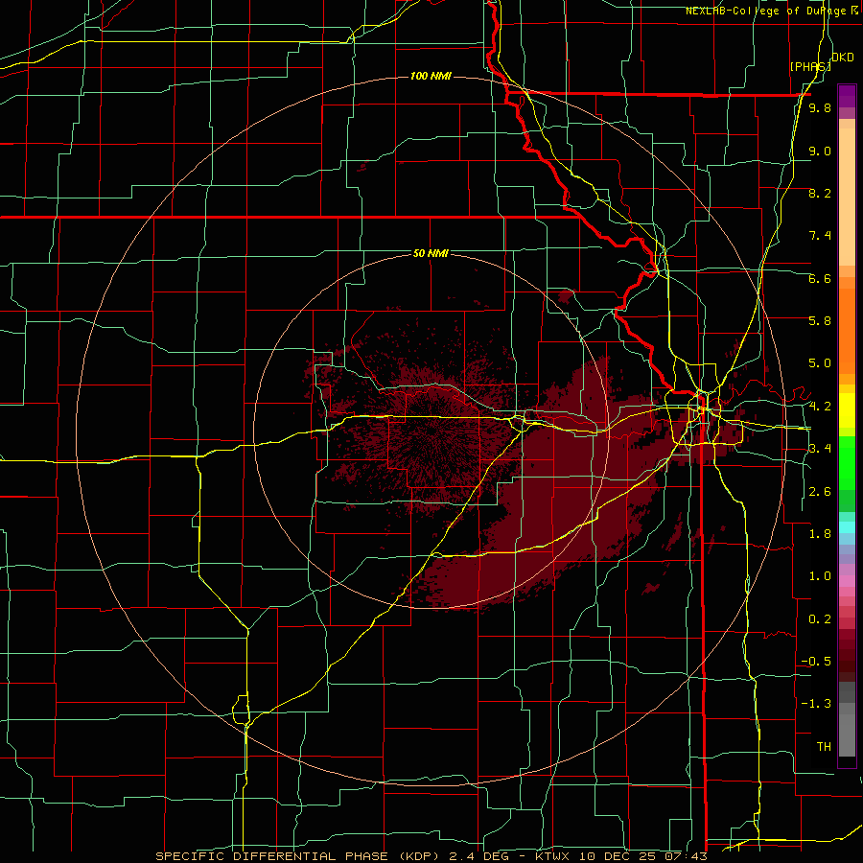Click the TH label on the color scale
This screenshot has height=863, width=863.
[824, 747]
